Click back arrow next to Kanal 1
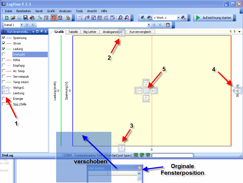Screen dimensions: 243x183 27,25
